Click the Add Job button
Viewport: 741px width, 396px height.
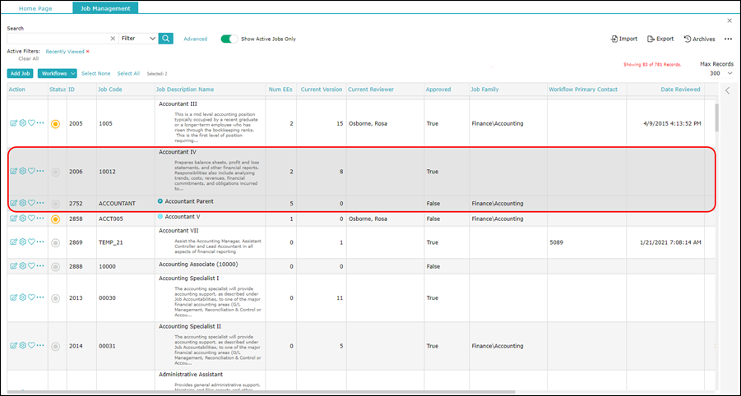pyautogui.click(x=21, y=74)
